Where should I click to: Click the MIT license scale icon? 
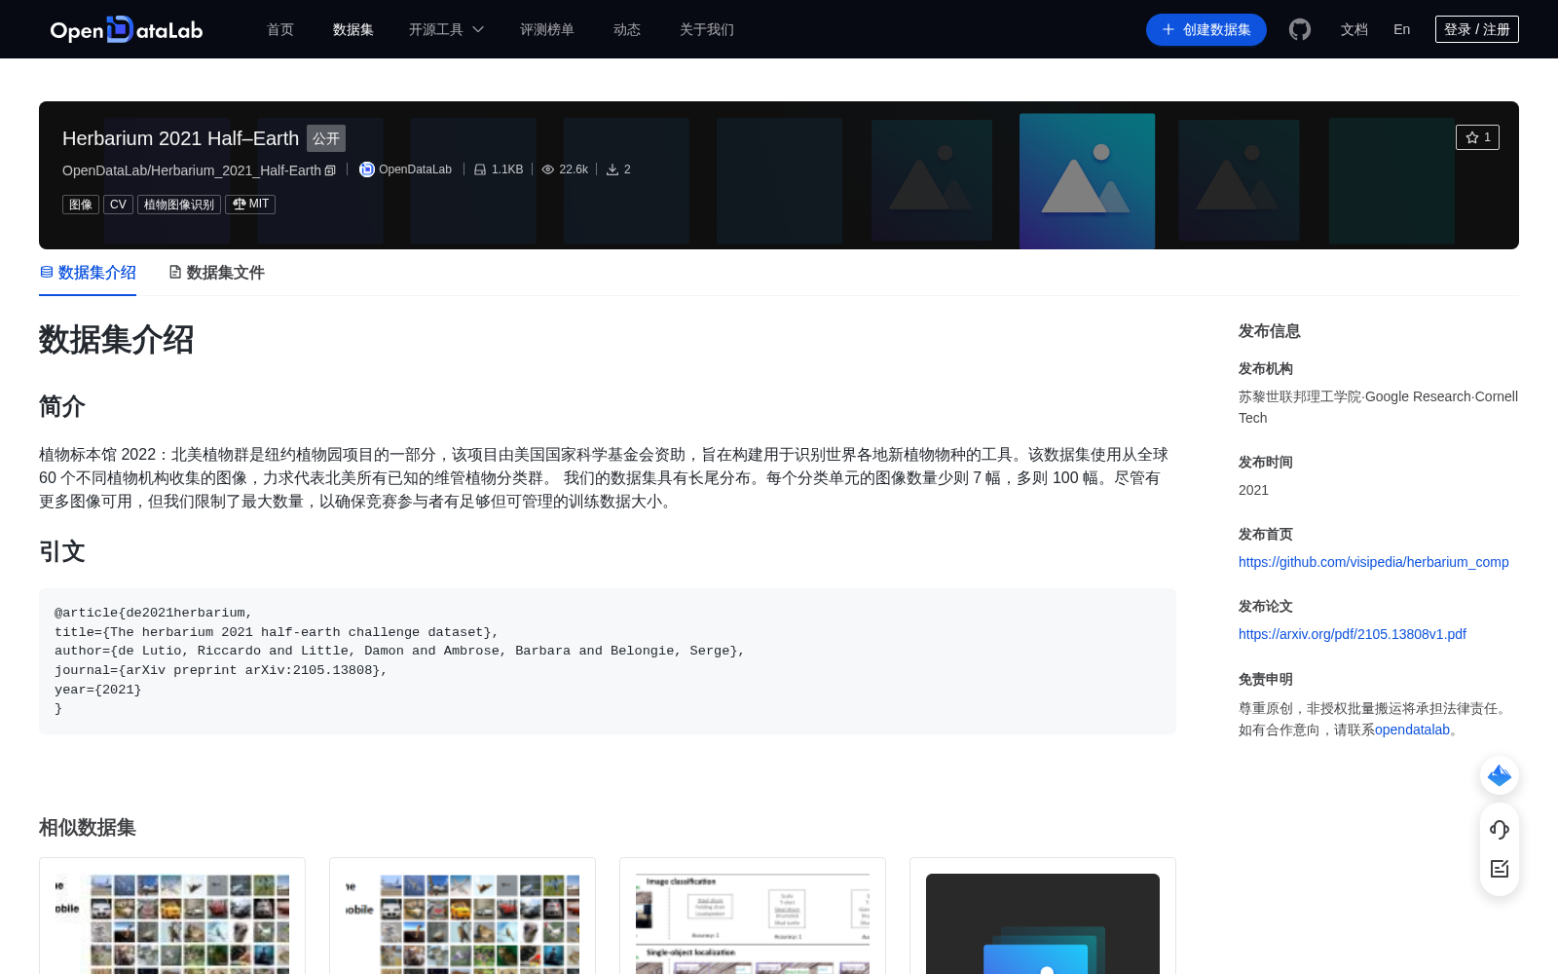[x=240, y=204]
